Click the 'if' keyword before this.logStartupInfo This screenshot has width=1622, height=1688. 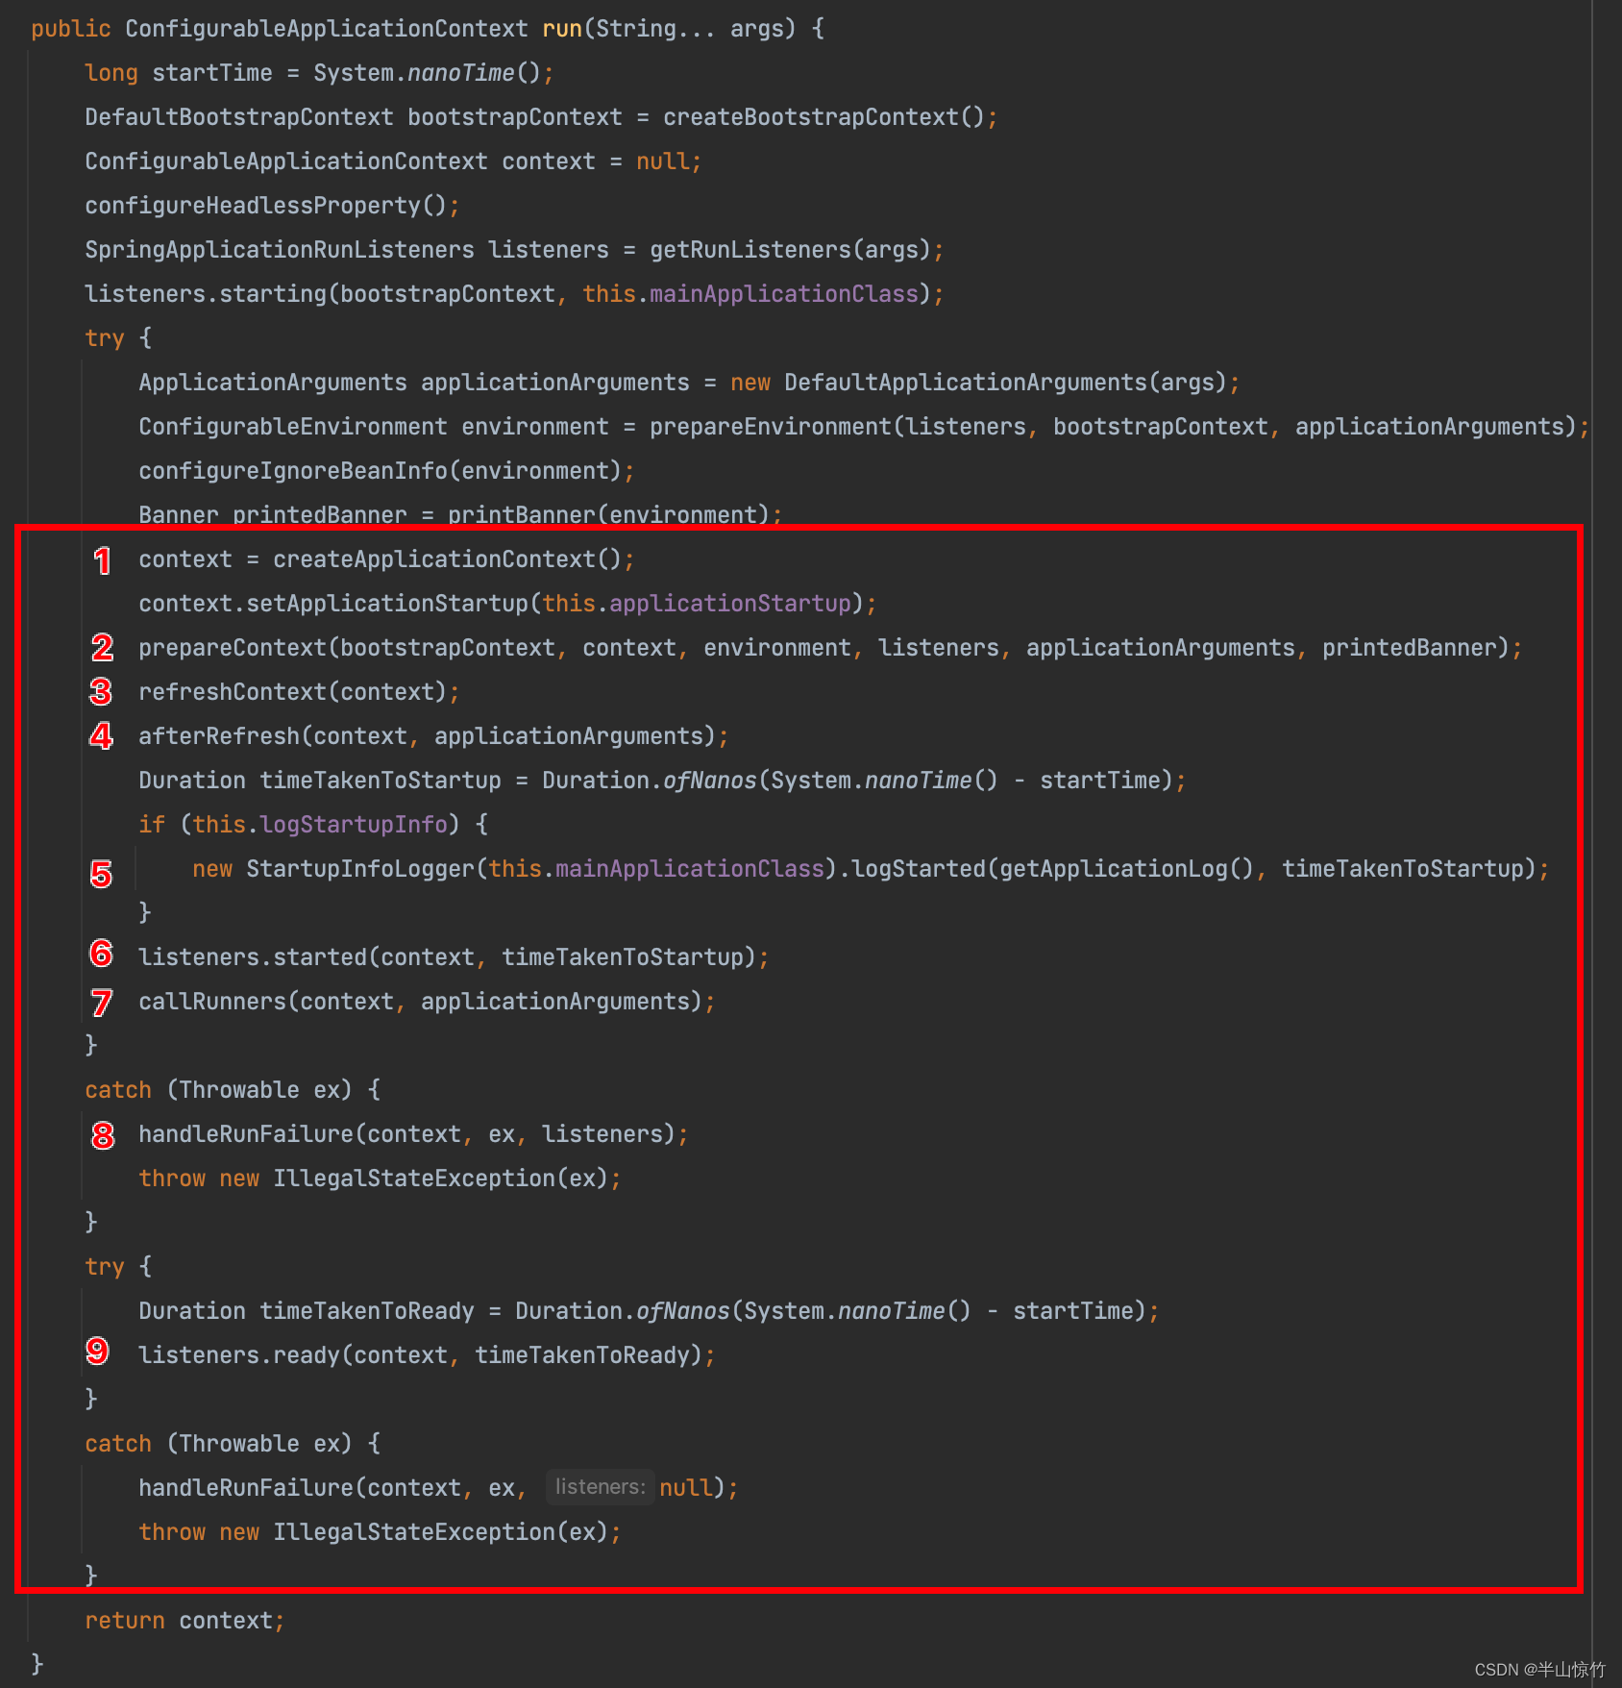pos(152,825)
